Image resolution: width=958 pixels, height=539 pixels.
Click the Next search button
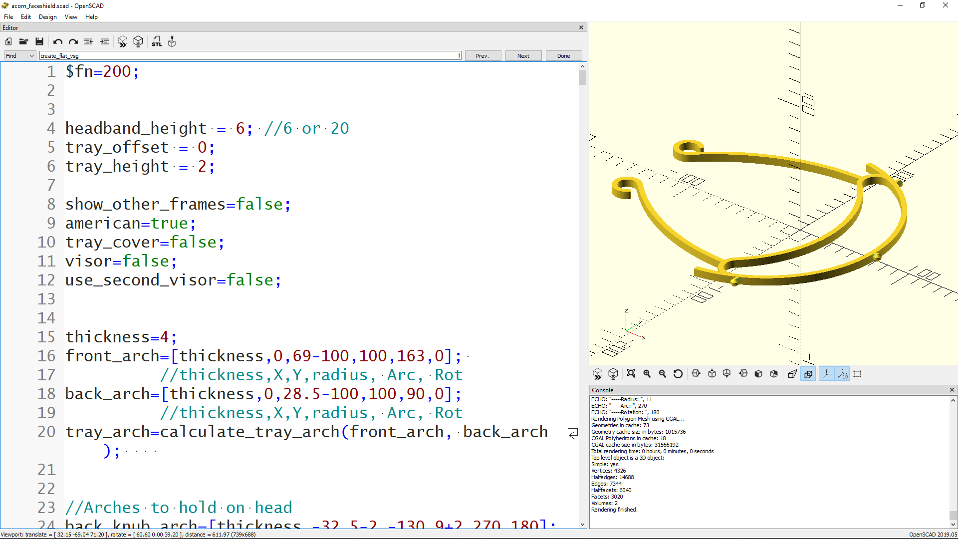[523, 55]
